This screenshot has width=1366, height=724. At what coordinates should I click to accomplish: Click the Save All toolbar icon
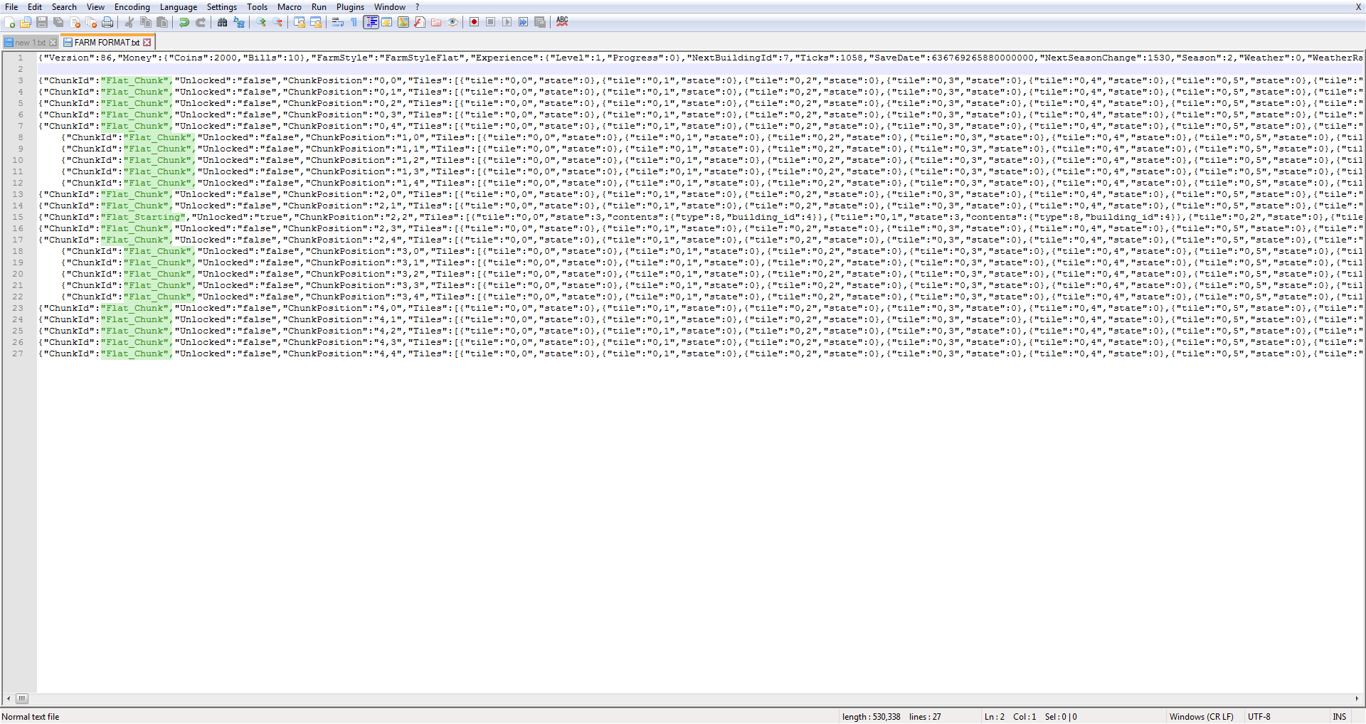[58, 22]
